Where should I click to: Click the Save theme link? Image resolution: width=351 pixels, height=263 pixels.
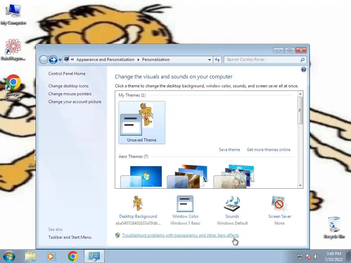[229, 150]
